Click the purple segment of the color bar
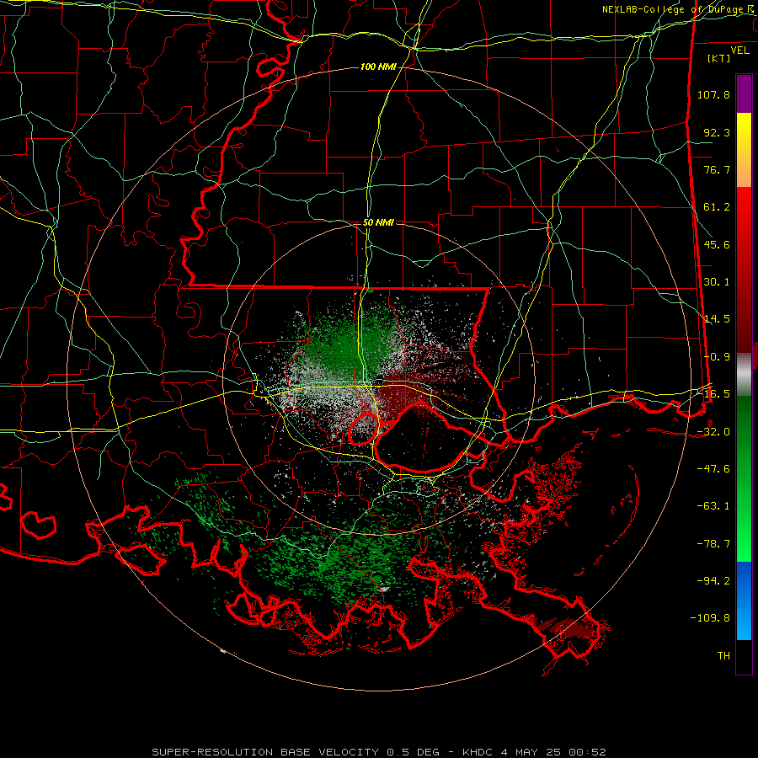The width and height of the screenshot is (758, 758). click(744, 93)
